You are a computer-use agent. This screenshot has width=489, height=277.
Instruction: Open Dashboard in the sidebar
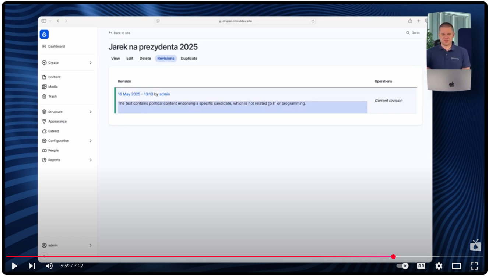(x=56, y=46)
